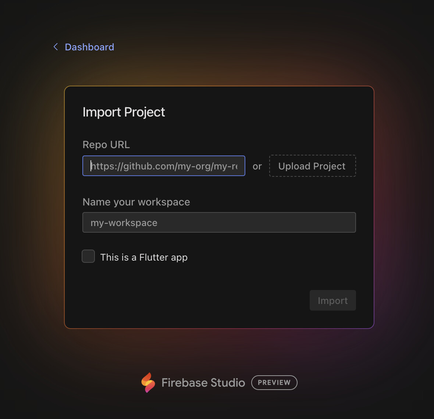Click the PREVIEW badge

(274, 383)
